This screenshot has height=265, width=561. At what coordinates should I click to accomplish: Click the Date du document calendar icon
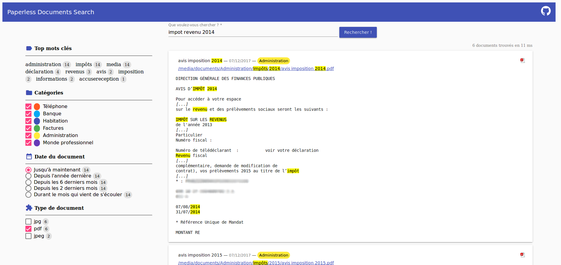coord(29,156)
